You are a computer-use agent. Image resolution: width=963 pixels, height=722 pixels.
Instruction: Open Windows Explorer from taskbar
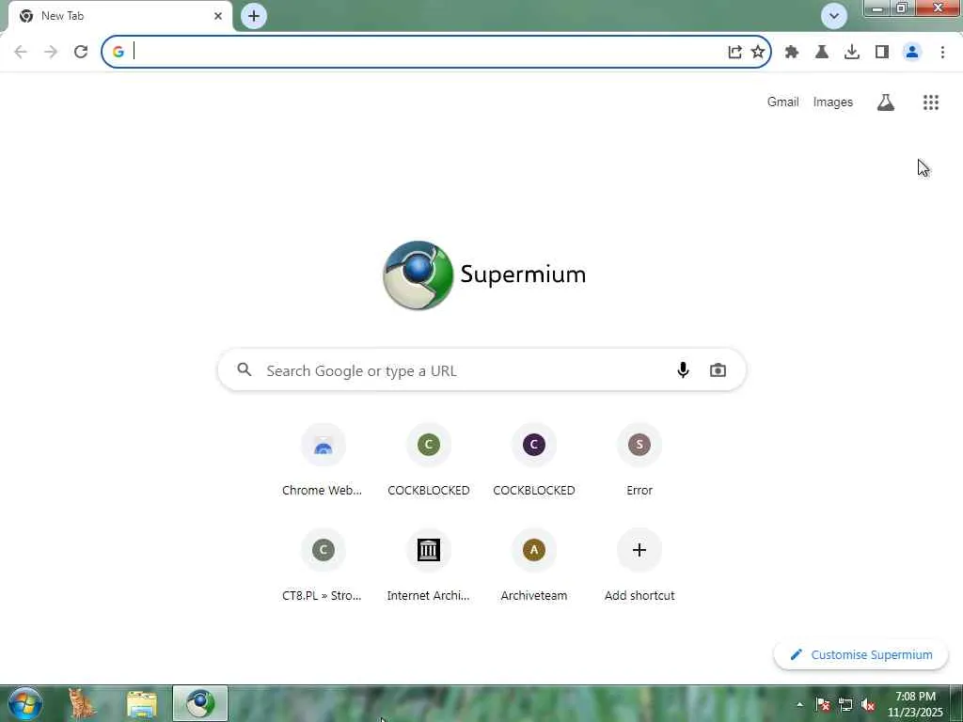(142, 703)
